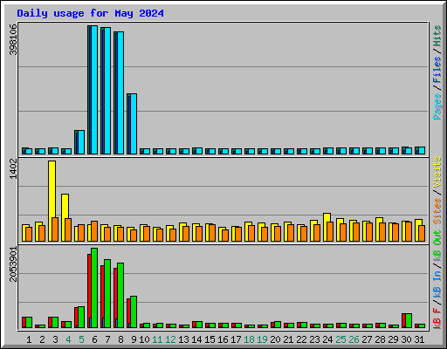Screen dimensions: 447x349
Task: Click the 2053901 axis value
Action: tap(13, 264)
